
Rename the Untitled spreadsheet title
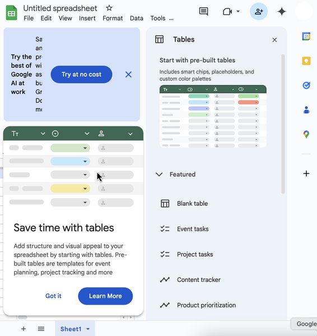coord(60,8)
